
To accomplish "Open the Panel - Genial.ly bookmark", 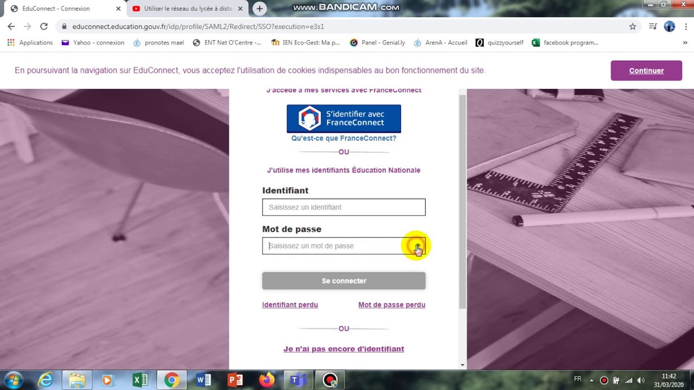I will 377,42.
